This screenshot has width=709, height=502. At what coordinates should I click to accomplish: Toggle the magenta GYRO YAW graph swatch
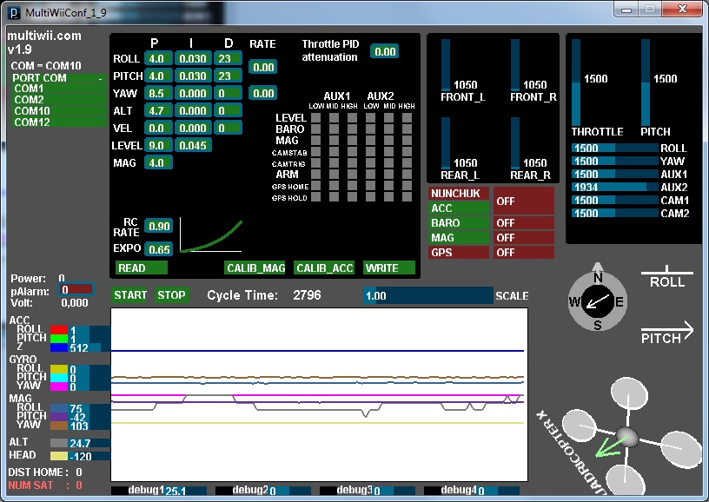[x=58, y=386]
